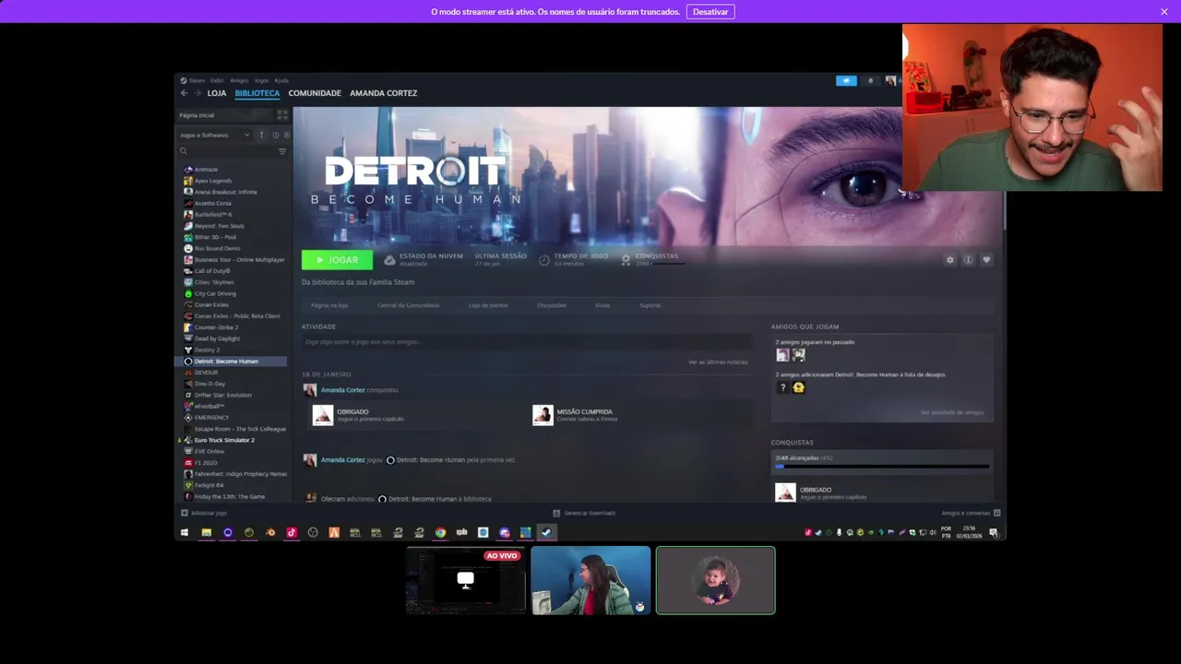The width and height of the screenshot is (1181, 664).
Task: Open the Ajuda menu
Action: pyautogui.click(x=281, y=80)
